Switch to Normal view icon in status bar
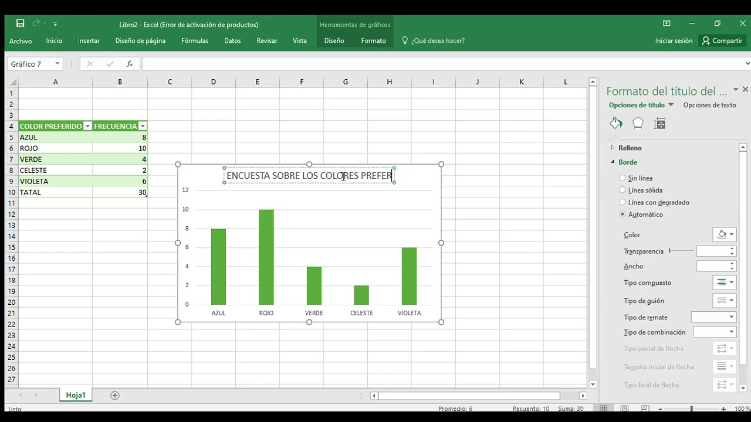 [x=603, y=409]
